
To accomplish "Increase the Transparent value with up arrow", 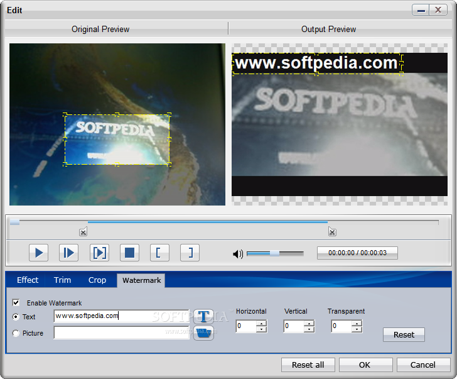I will [x=357, y=323].
